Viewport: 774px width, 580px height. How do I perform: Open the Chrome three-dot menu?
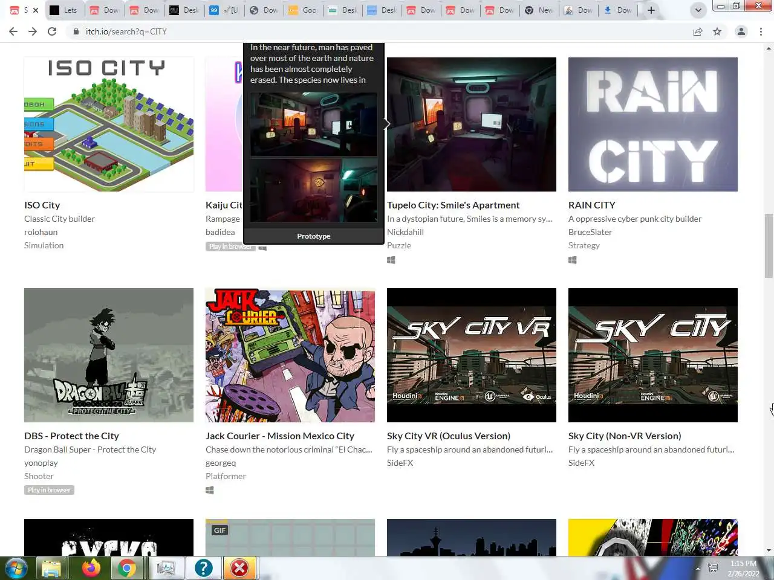click(x=761, y=31)
